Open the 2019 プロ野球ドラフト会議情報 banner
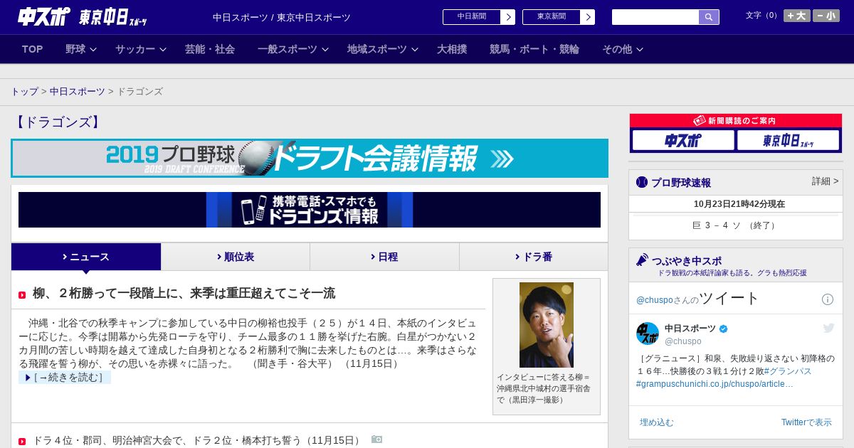Viewport: 854px width, 448px height. point(310,158)
